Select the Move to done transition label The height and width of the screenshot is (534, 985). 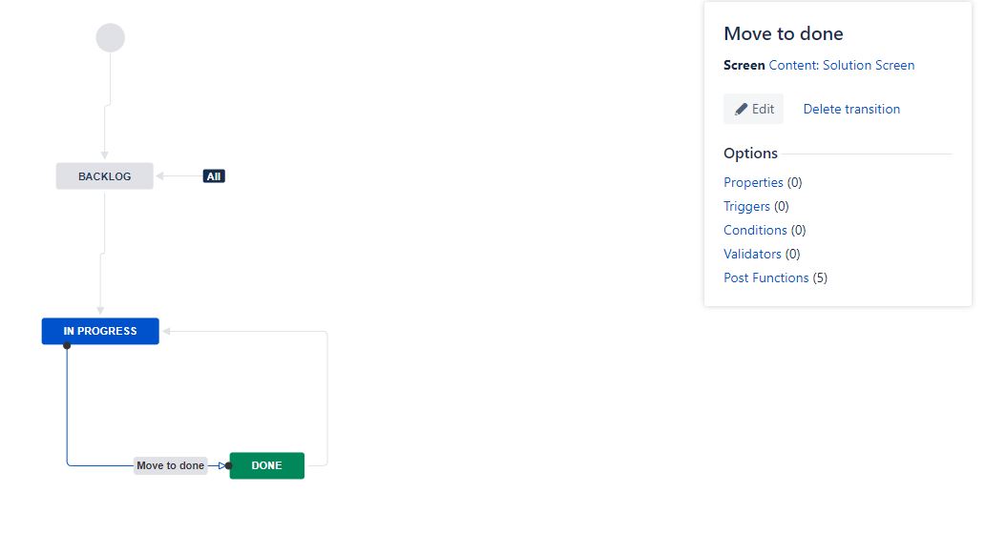pos(170,465)
